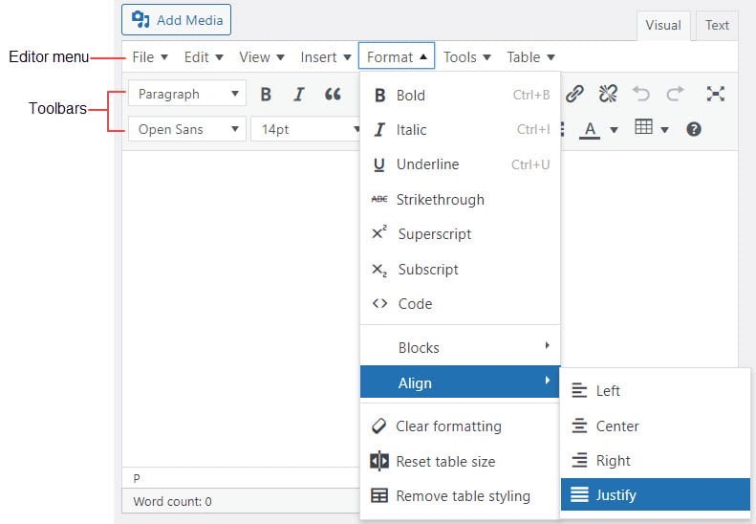Toggle the fullscreen editor icon
This screenshot has height=524, width=756.
point(716,94)
